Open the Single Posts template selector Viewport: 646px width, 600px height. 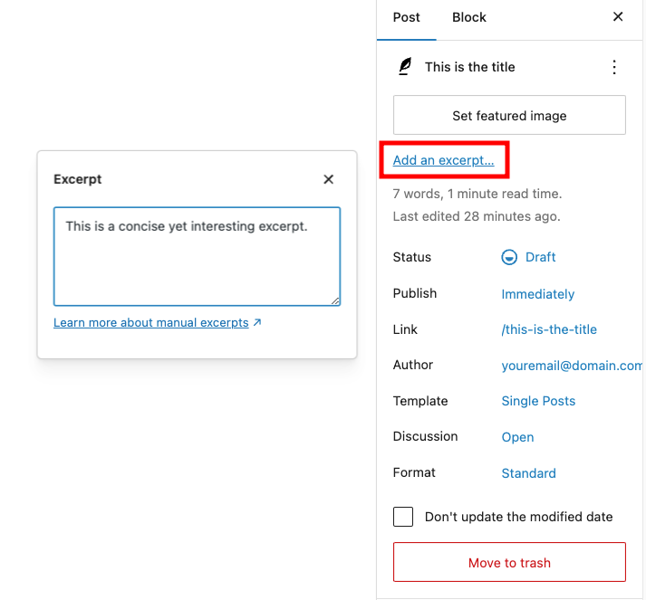538,401
